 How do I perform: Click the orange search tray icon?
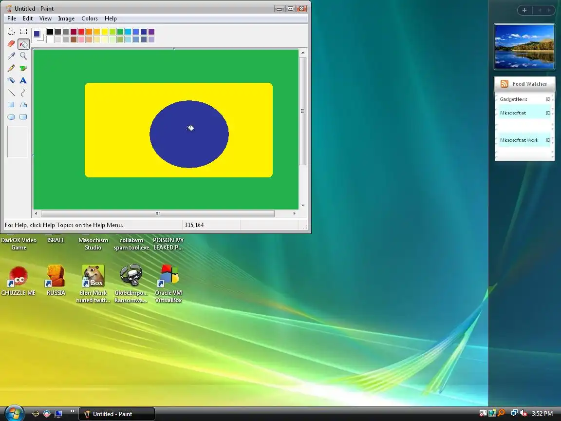pos(502,413)
